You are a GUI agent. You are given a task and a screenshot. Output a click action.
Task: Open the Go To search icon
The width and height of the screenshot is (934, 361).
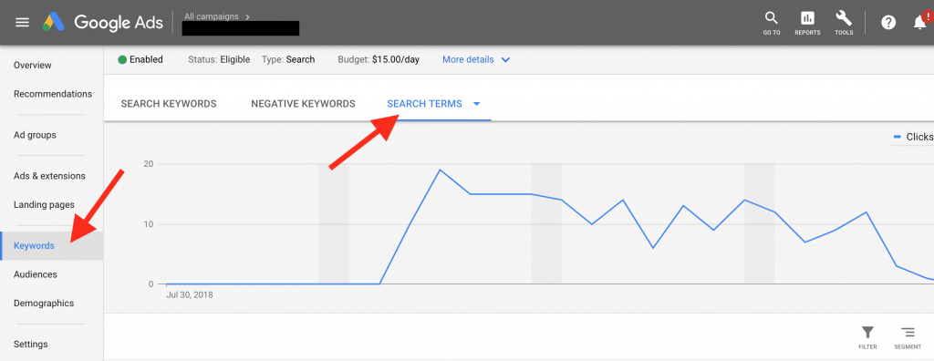[772, 23]
